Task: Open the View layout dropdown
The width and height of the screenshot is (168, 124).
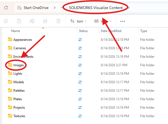Action: click(103, 21)
